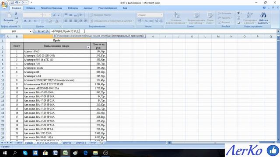Click in the formula bar input

[x=163, y=31]
